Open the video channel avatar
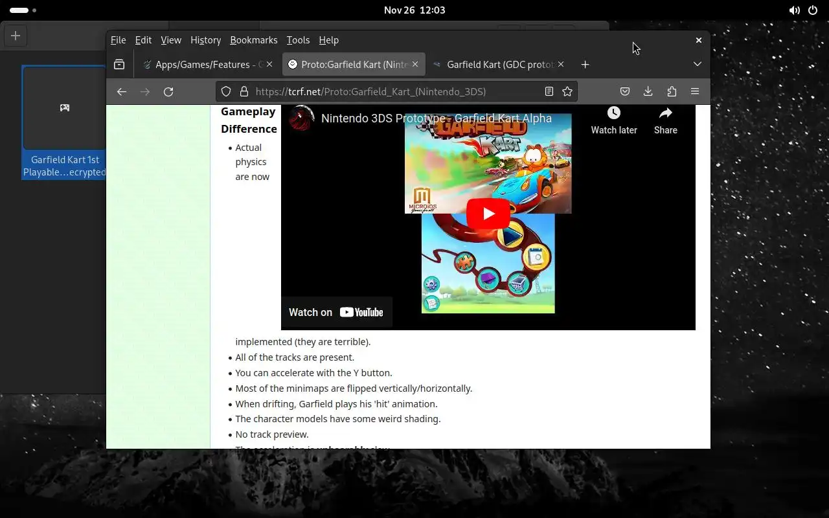This screenshot has width=829, height=518. pyautogui.click(x=301, y=118)
